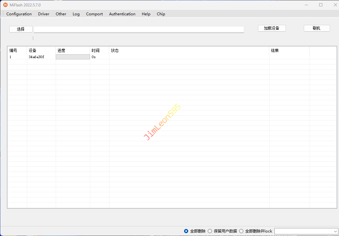Open the Help menu
Image resolution: width=339 pixels, height=236 pixels.
(146, 14)
